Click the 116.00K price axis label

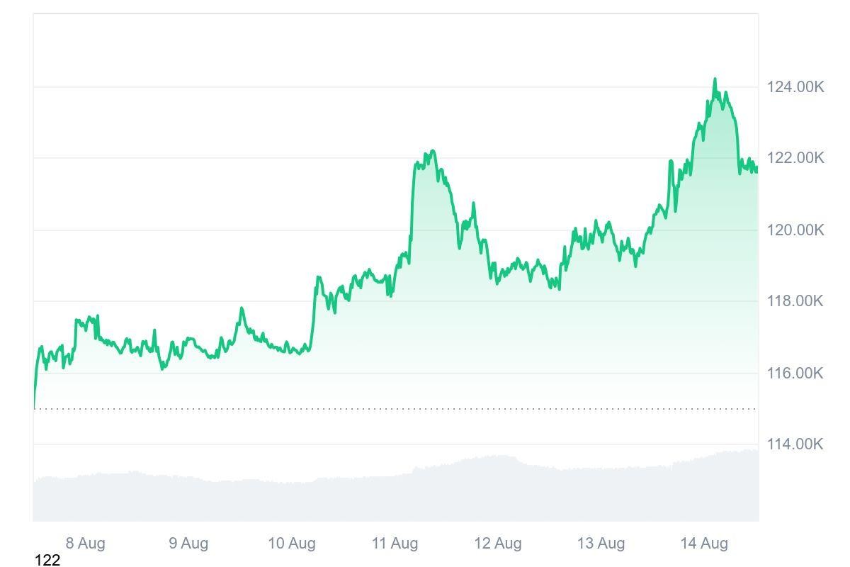[795, 373]
